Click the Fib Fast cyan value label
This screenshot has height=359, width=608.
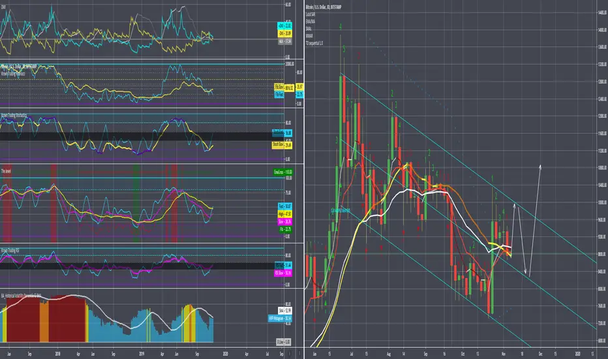click(279, 94)
